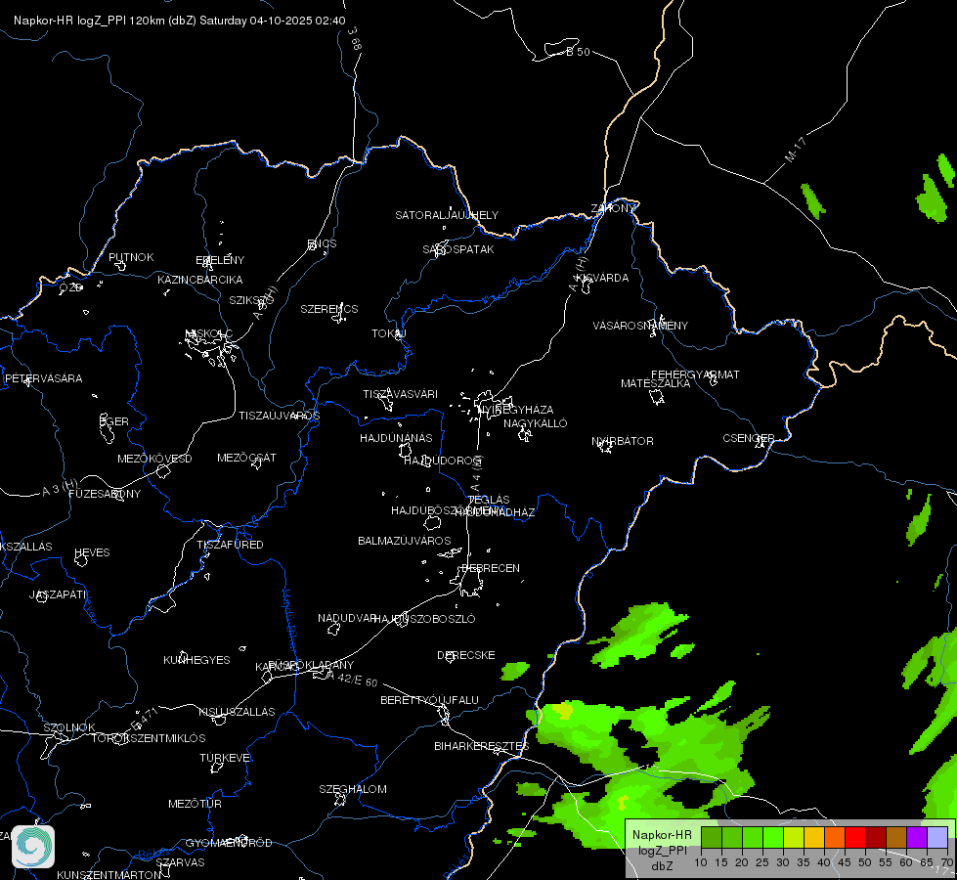The image size is (957, 880).
Task: Pick the light blue 65–70 dBZ legend swatch
Action: tap(937, 837)
